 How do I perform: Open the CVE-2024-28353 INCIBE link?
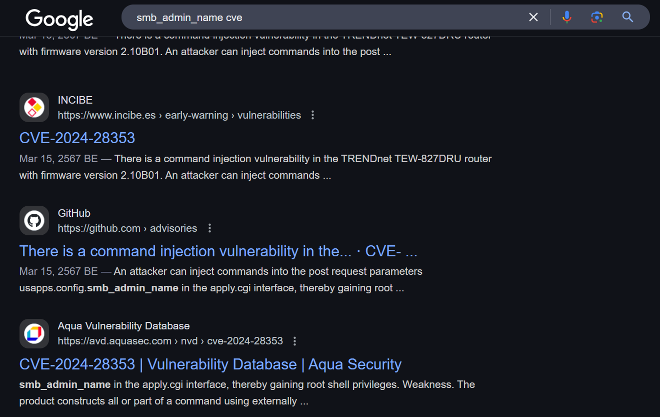(77, 138)
